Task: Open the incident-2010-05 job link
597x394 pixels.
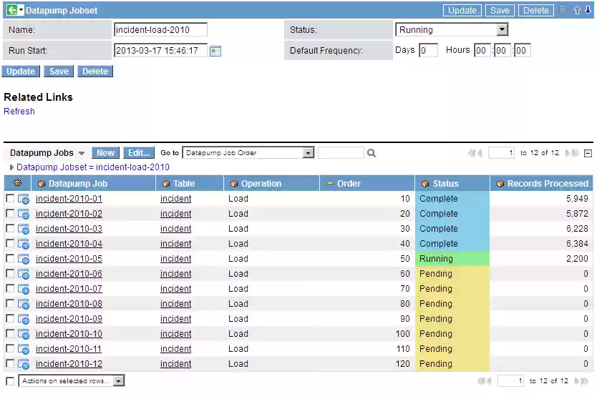Action: coord(69,259)
